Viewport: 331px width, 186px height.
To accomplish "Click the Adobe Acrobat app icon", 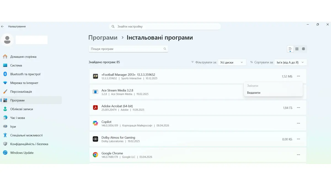I will pyautogui.click(x=95, y=108).
